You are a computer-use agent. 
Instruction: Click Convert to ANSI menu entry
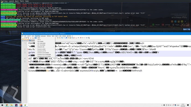click(41, 49)
